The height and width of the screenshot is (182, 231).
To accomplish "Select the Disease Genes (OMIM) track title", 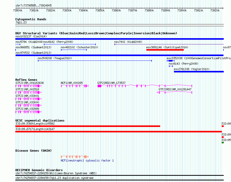I will 33,151.
